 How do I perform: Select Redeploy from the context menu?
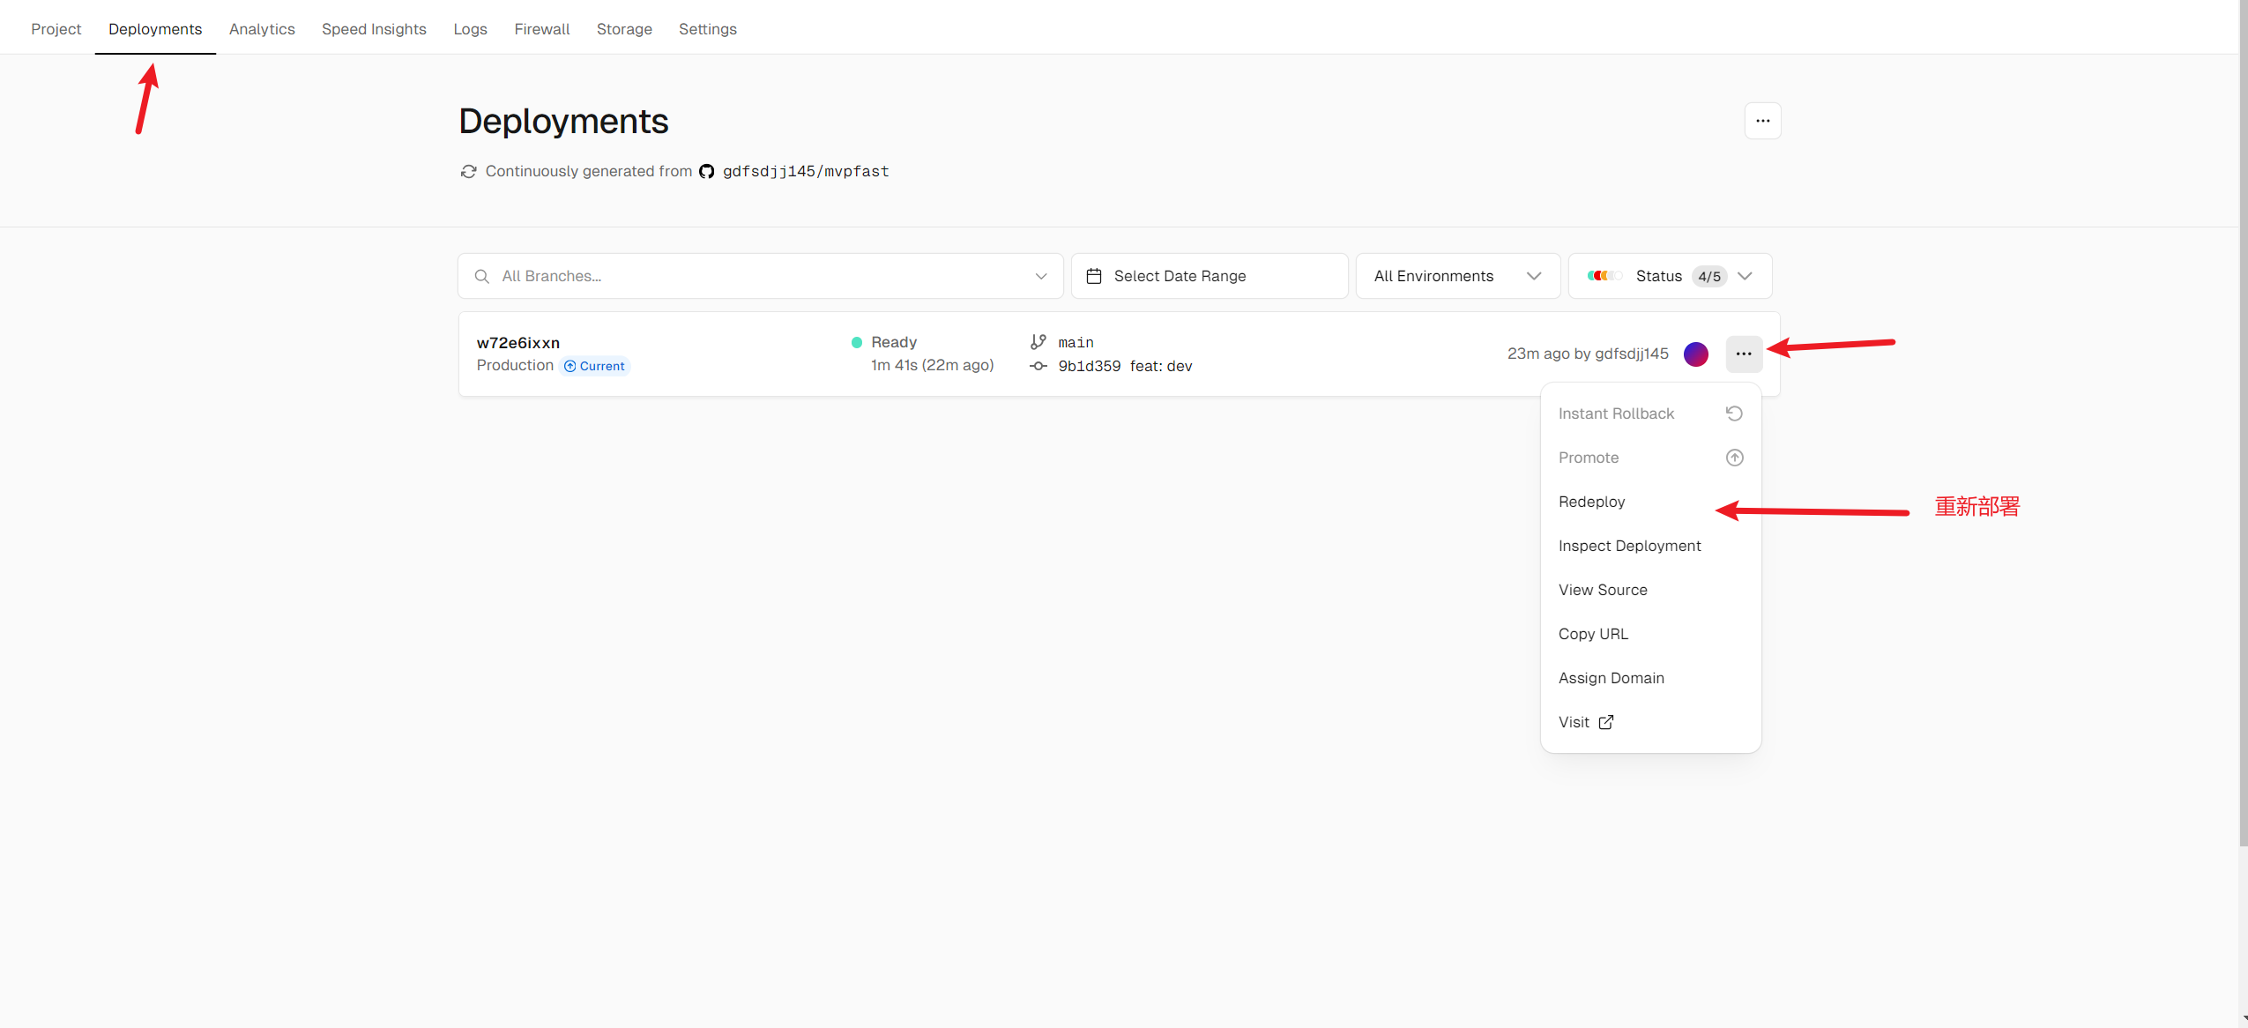click(x=1591, y=502)
